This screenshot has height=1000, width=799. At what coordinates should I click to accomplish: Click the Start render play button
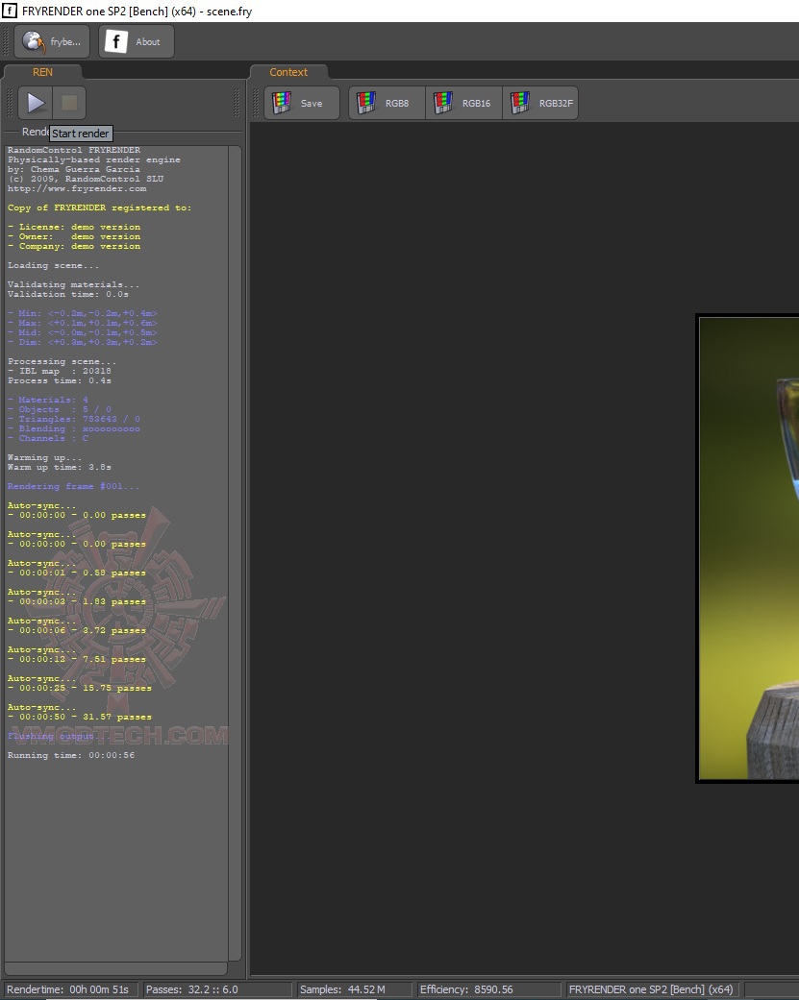pyautogui.click(x=36, y=103)
